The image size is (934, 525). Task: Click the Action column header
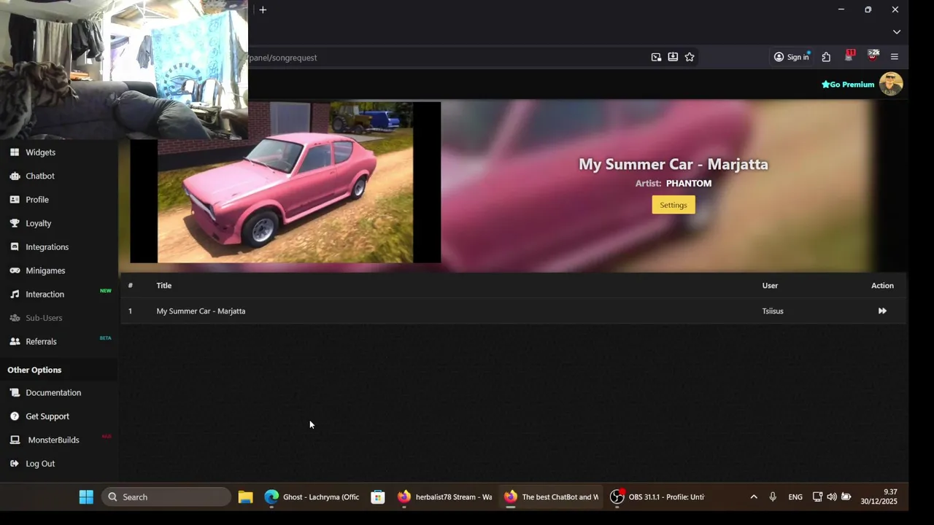pos(882,286)
